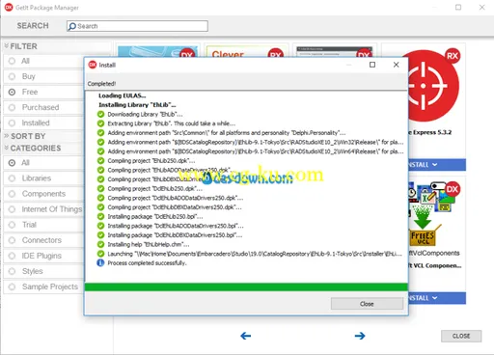Click the magnifier icon in the search box

(x=72, y=26)
